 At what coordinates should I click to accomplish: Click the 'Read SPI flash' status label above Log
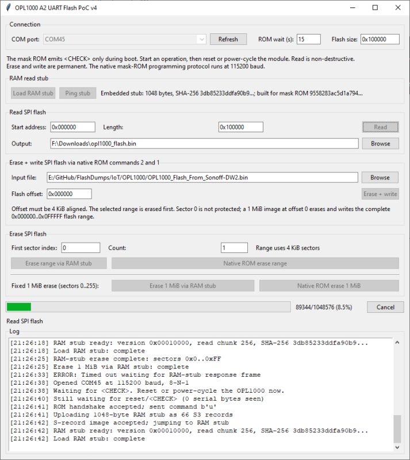point(25,321)
